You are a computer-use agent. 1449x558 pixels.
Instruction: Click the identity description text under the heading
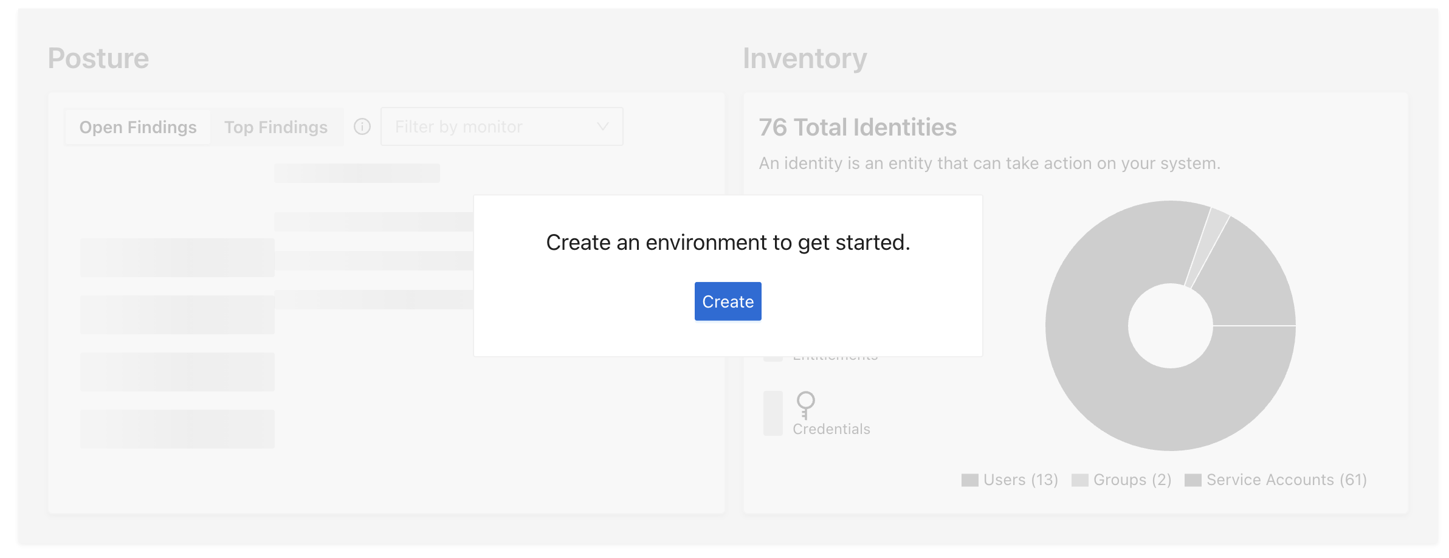tap(989, 164)
